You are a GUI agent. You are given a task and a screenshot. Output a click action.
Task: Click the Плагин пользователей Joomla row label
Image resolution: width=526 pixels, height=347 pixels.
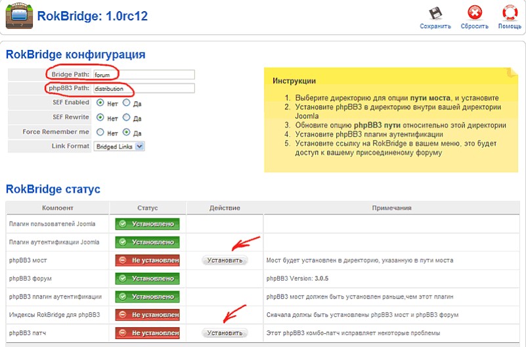[52, 224]
